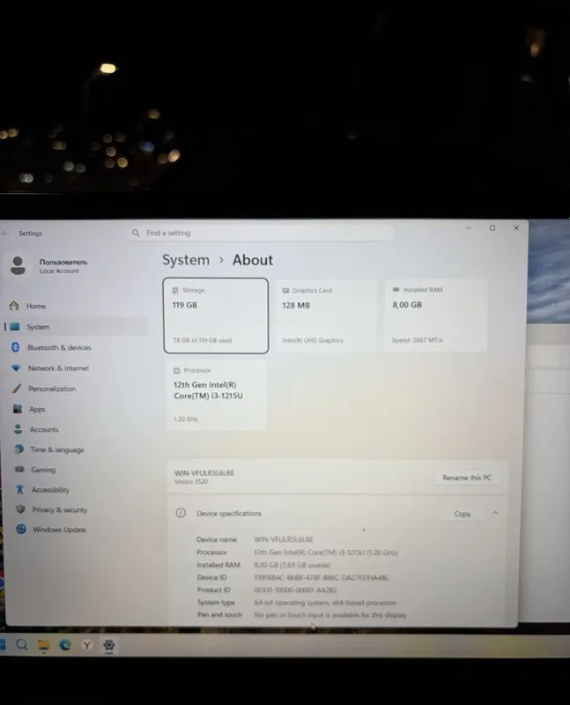Screen dimensions: 570x705
Task: Maximize the Settings window
Action: click(492, 228)
